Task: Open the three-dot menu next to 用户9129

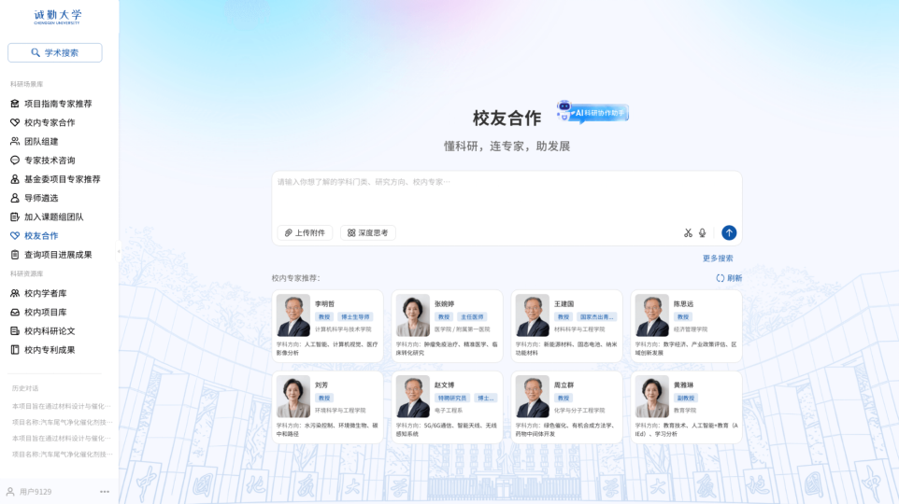Action: tap(105, 491)
